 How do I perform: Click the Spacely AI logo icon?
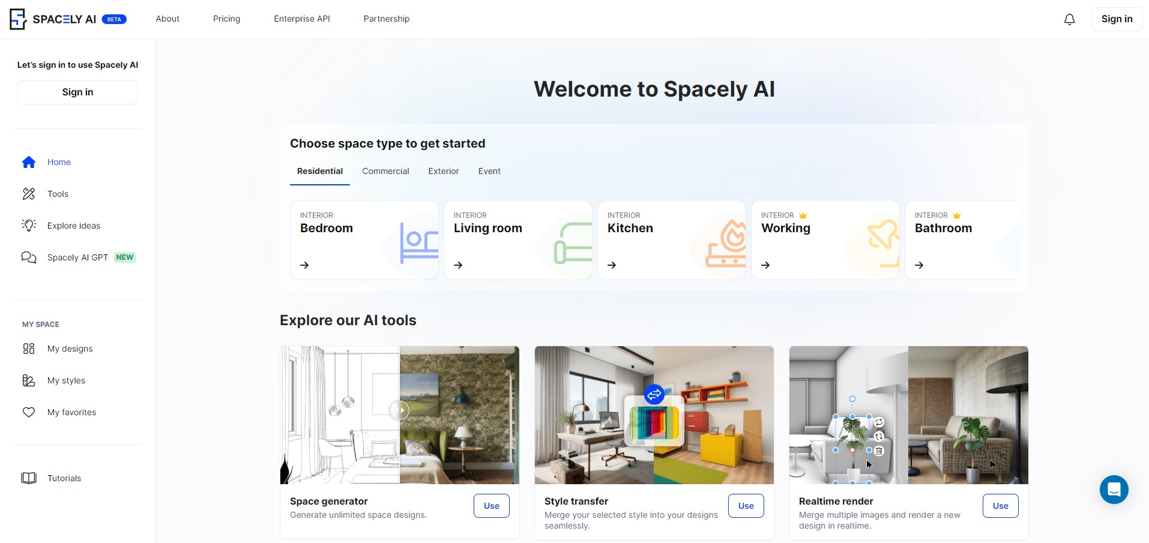pos(18,19)
